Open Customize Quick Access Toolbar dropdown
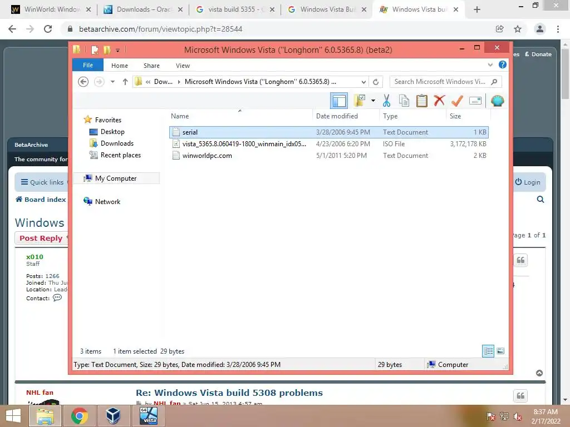Viewport: 570px width, 427px height. click(118, 51)
